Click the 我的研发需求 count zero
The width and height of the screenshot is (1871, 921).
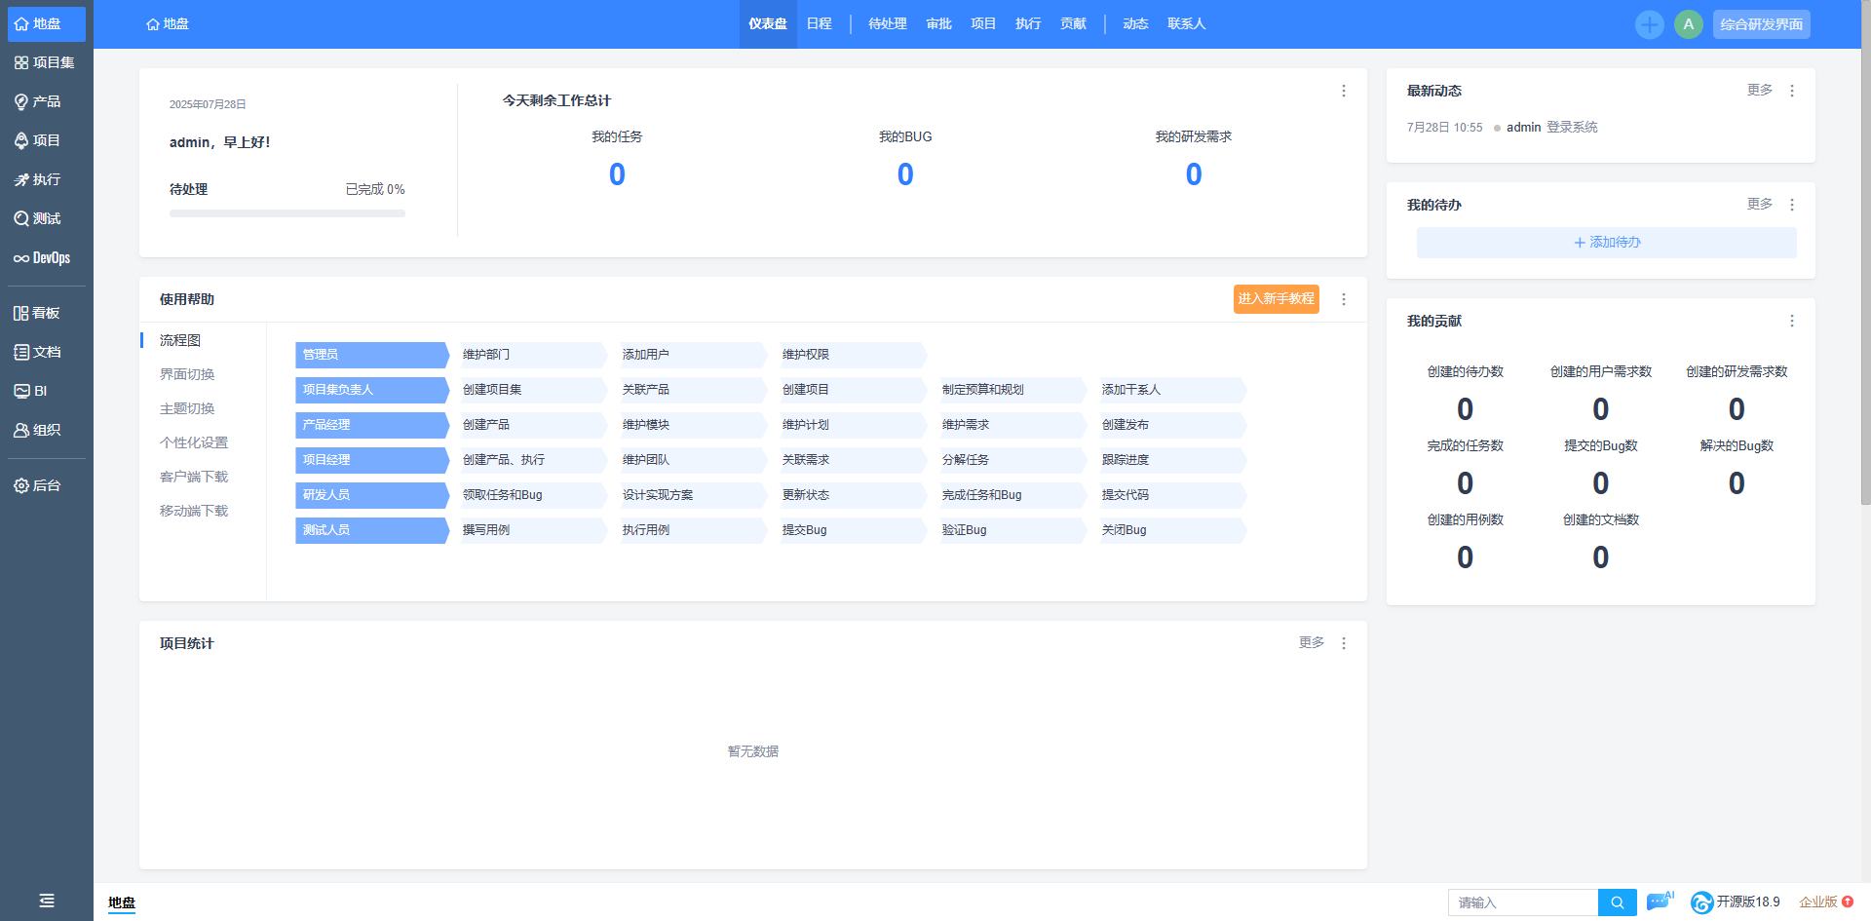coord(1194,174)
